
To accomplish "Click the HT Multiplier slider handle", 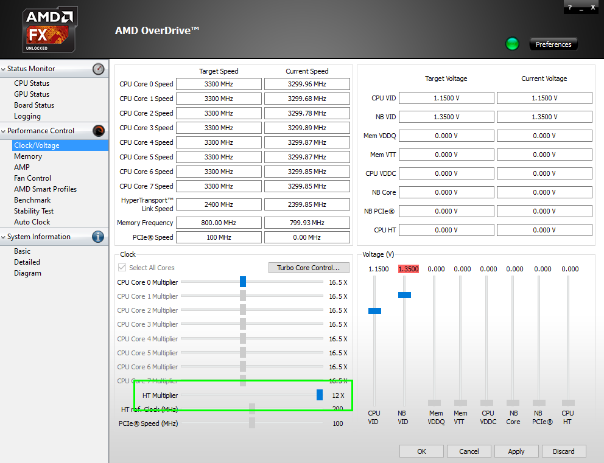I will tap(319, 395).
